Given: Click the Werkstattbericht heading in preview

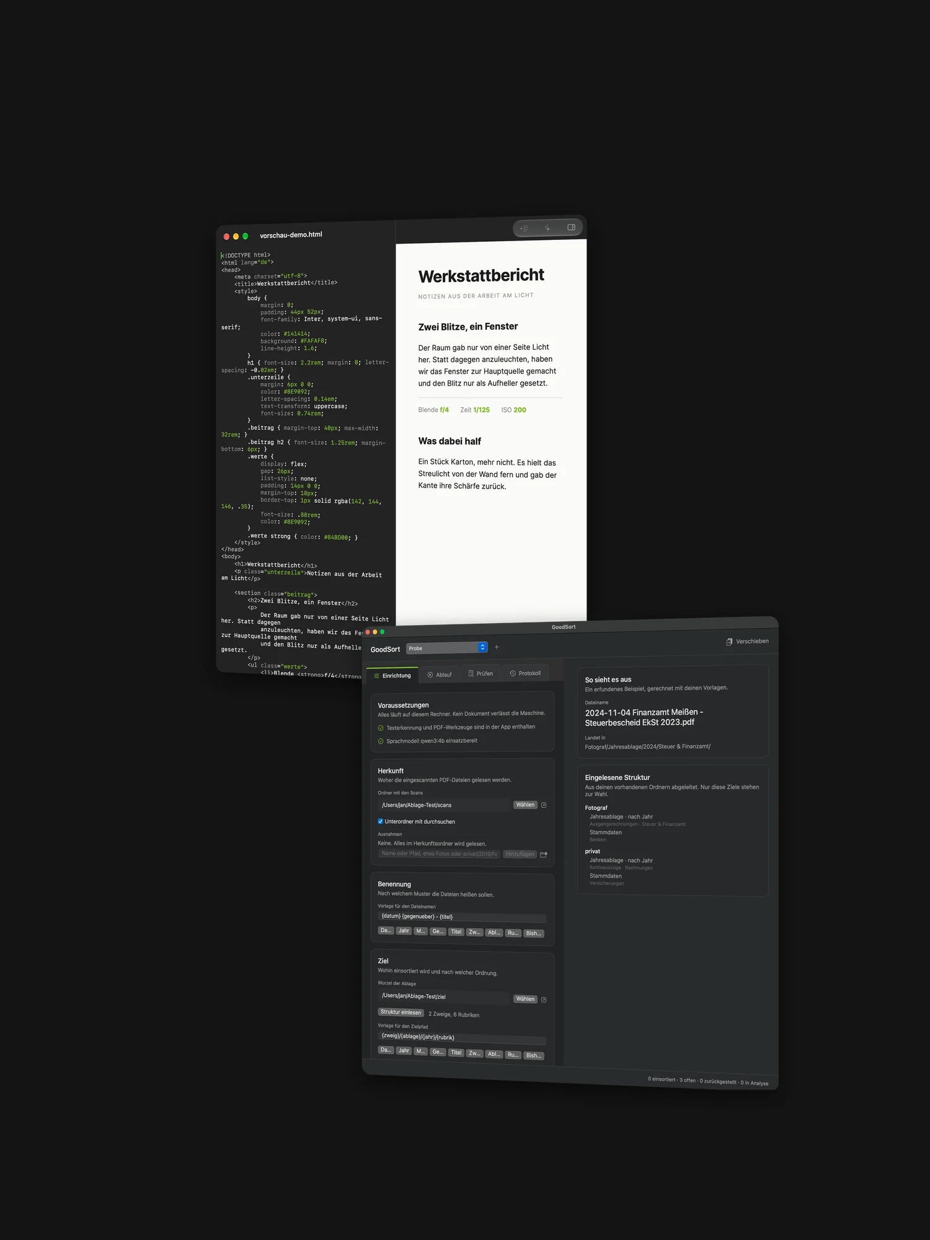Looking at the screenshot, I should pyautogui.click(x=481, y=275).
